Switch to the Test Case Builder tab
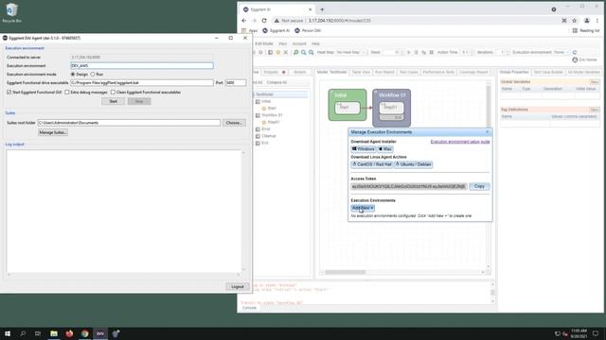 pos(548,72)
